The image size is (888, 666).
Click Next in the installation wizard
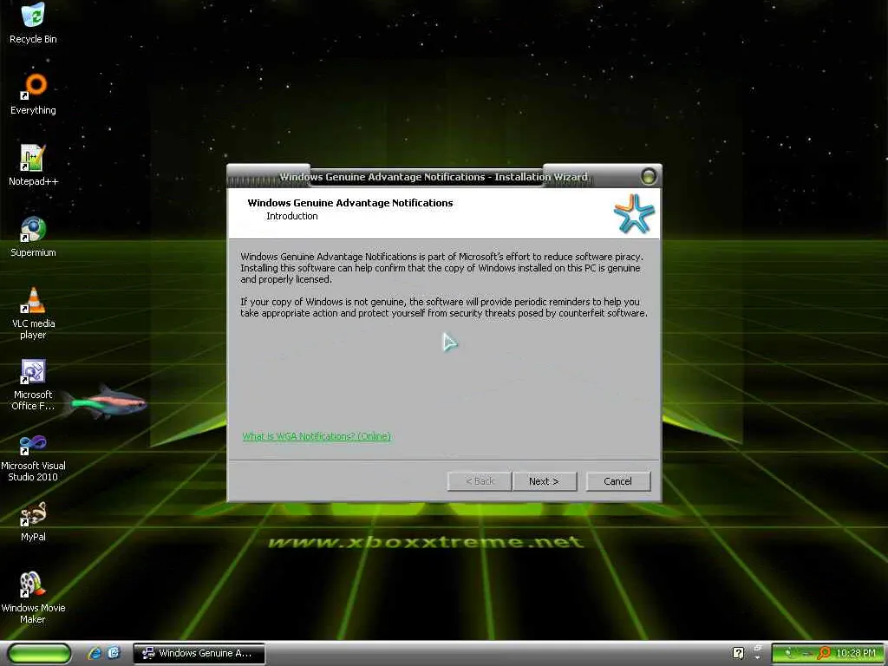(545, 481)
